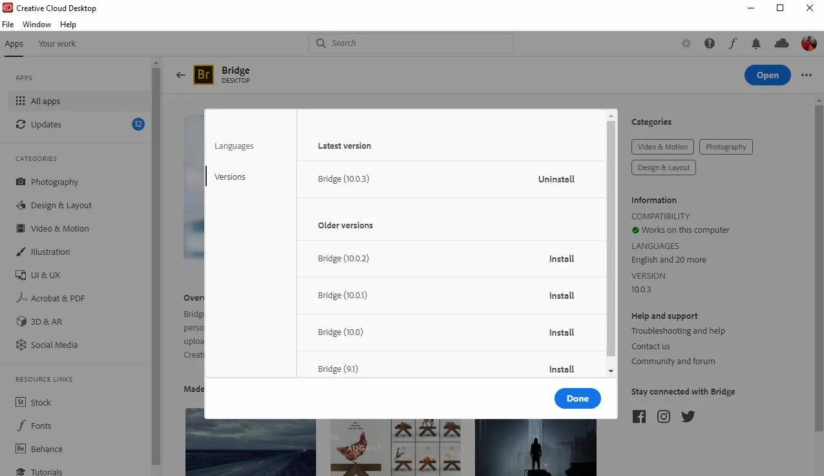Open Troubleshooting and help link

pos(679,331)
